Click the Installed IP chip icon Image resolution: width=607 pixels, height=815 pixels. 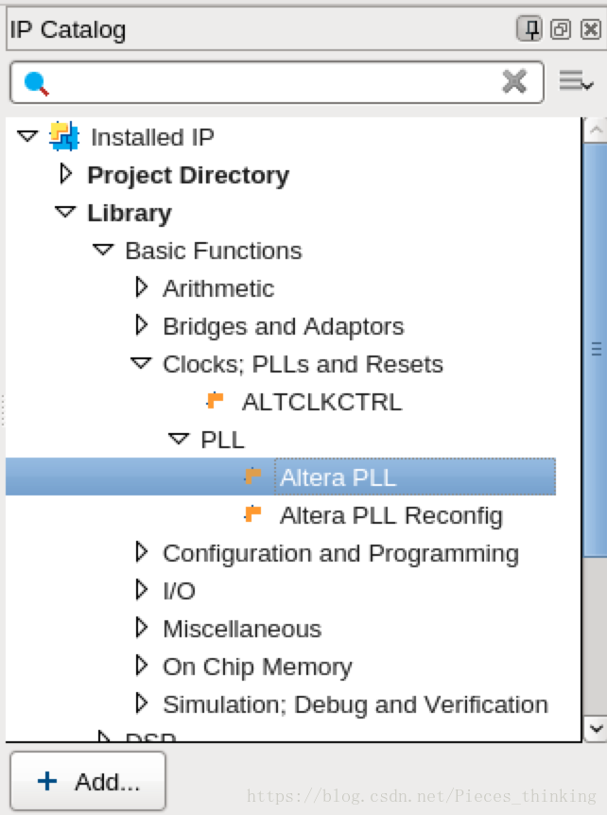click(x=64, y=137)
